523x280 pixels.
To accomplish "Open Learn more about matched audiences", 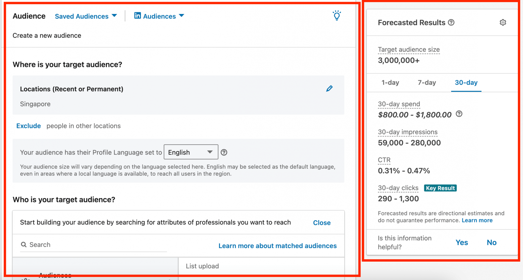I will tap(278, 246).
